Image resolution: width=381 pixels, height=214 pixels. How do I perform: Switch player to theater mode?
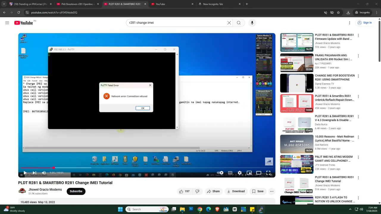(259, 173)
